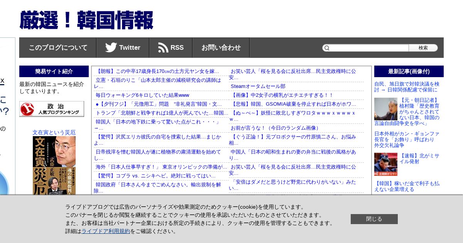
Task: Open 【驚愕】コブラ vs. ニシキヘビ article
Action: point(155,175)
